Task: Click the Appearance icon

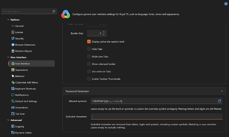Action: (13, 70)
